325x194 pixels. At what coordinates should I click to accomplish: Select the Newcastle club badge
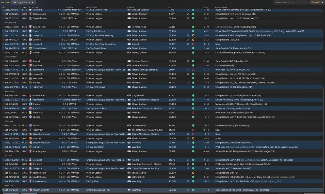click(30, 78)
